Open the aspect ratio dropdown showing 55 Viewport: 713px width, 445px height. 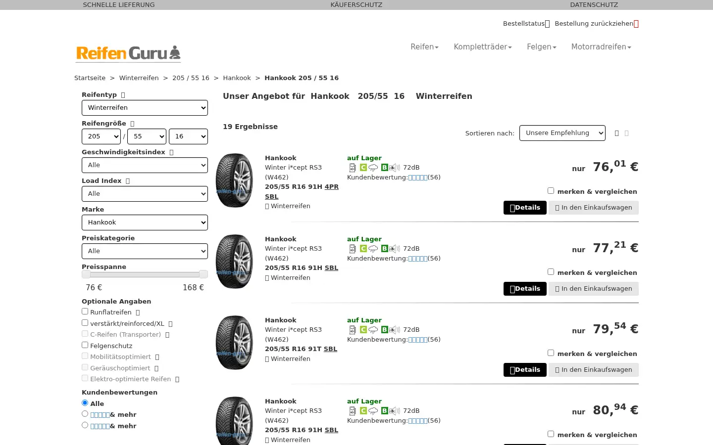click(147, 136)
